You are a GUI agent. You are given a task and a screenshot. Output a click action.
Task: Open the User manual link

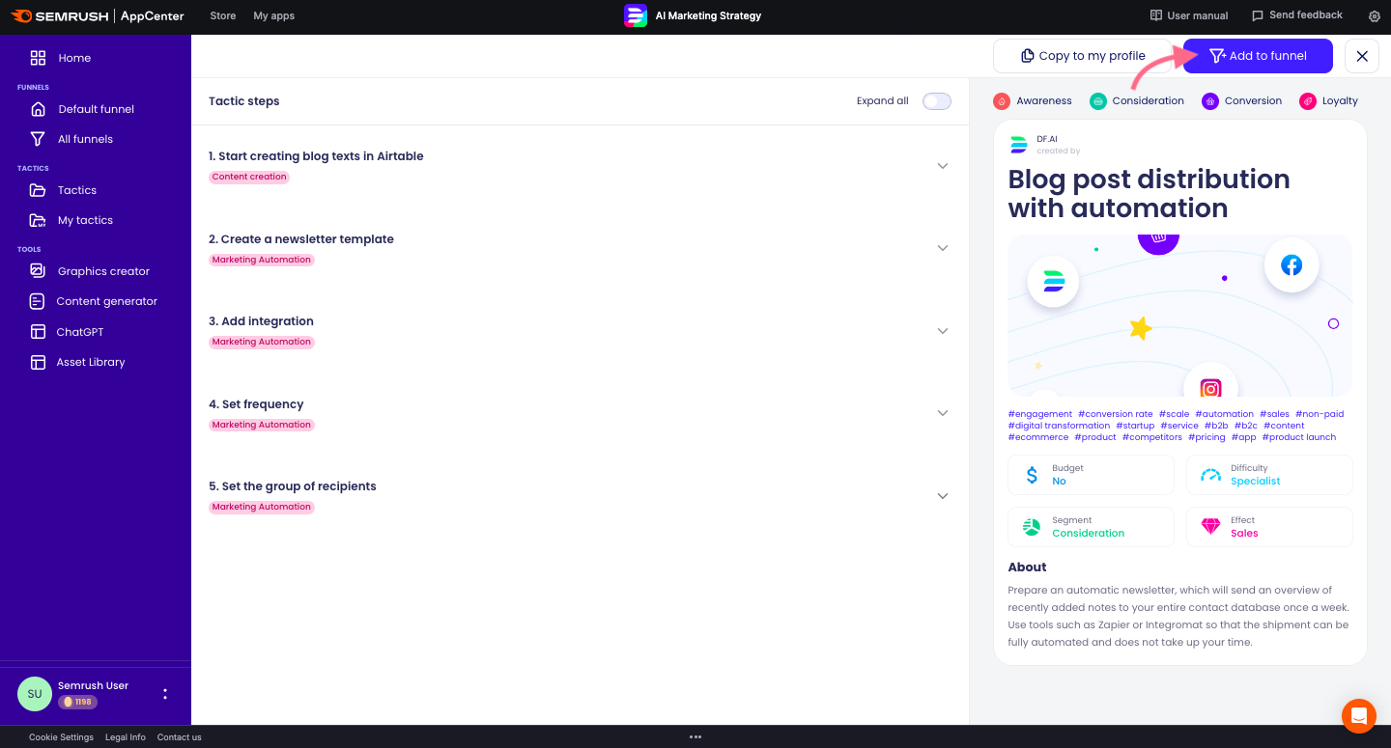[1189, 16]
